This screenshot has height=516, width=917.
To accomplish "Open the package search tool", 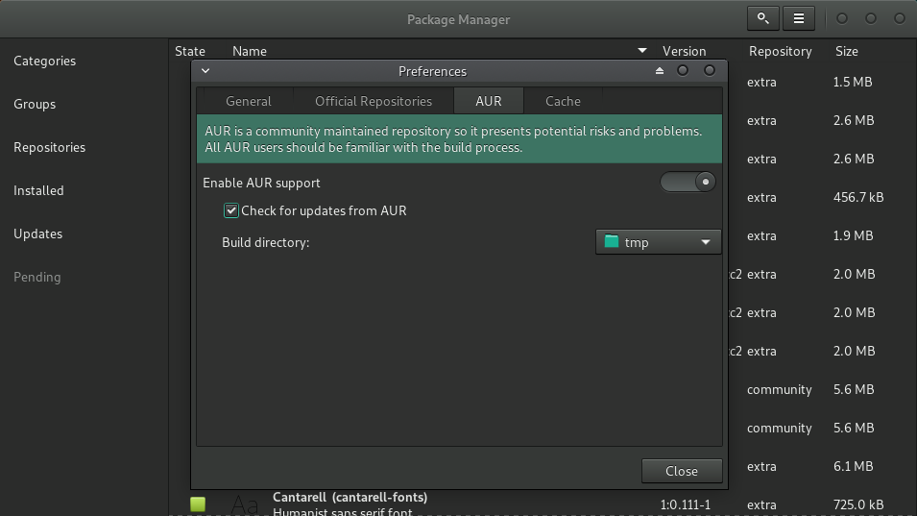I will click(x=762, y=18).
